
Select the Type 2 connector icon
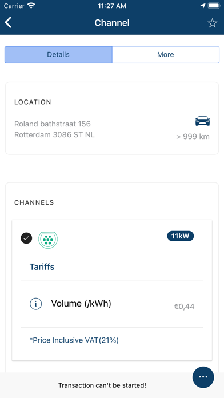[48, 240]
